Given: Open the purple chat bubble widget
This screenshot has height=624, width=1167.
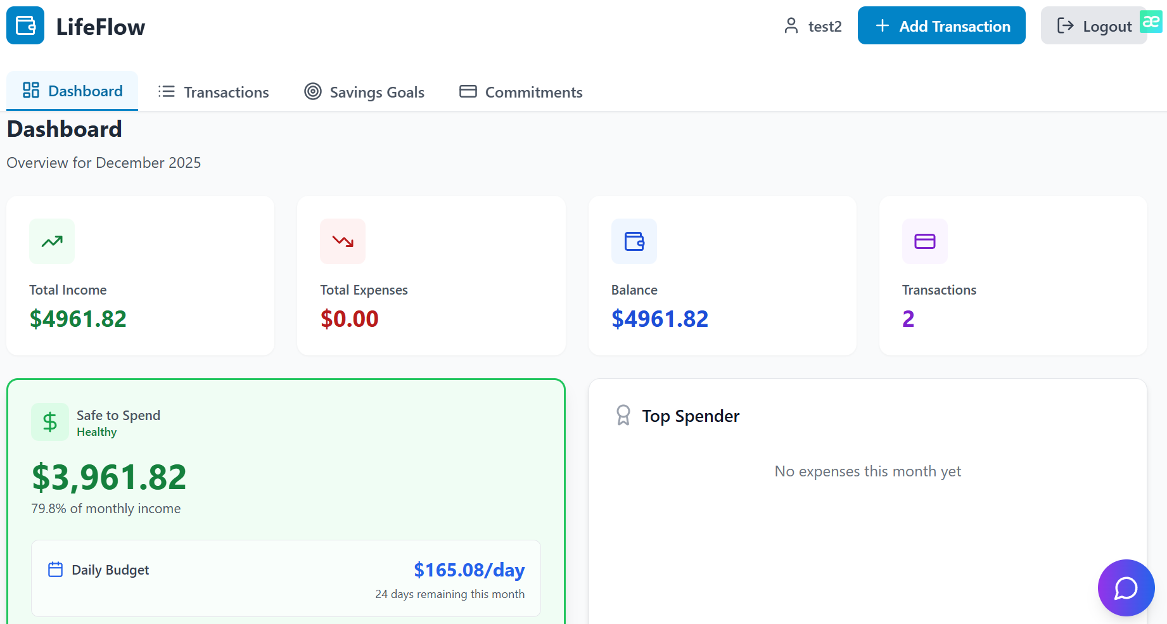Looking at the screenshot, I should click(1126, 587).
